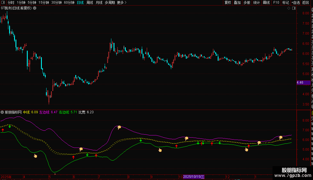The height and width of the screenshot is (180, 313).
Task: Click the 左边线: 6.47 indicator value
Action: 48,112
